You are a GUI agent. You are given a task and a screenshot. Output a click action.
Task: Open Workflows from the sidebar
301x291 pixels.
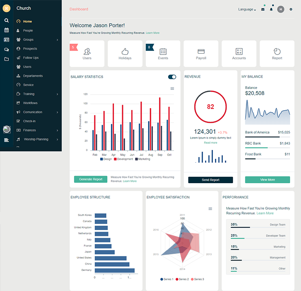coord(30,103)
